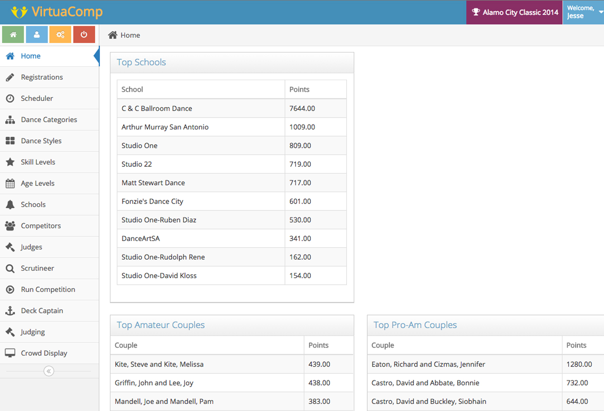Open the Registrations menu item
The height and width of the screenshot is (411, 604).
coord(42,77)
